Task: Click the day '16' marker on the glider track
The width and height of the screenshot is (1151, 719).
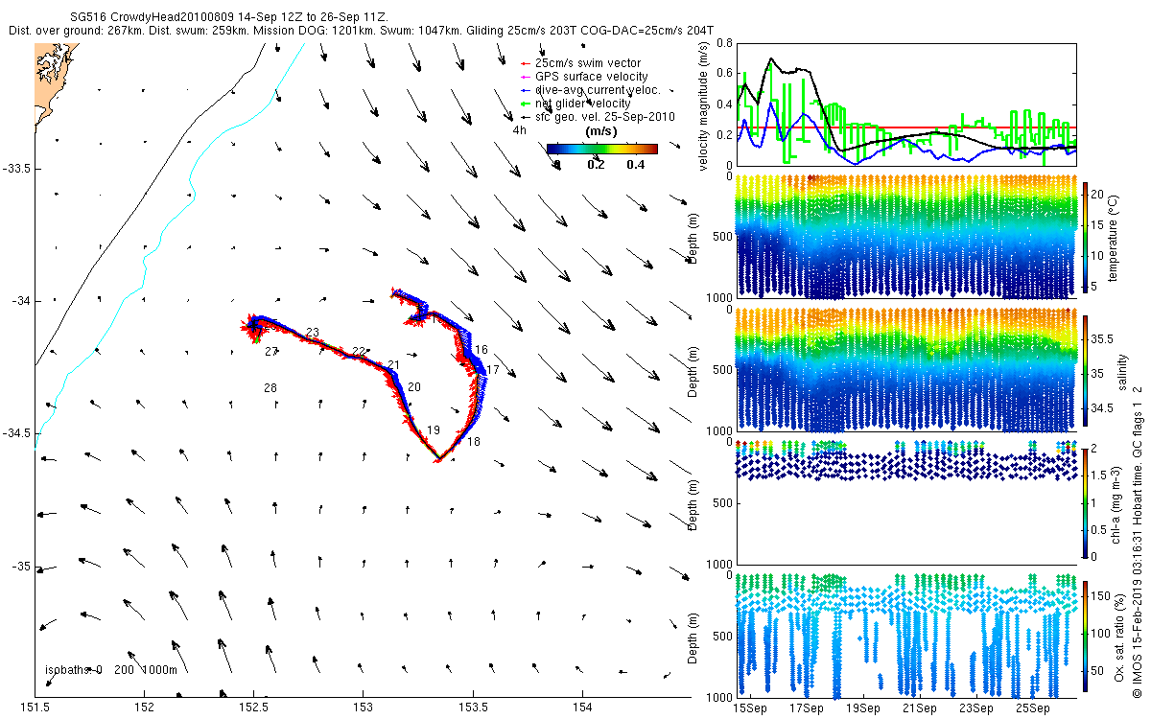Action: tap(482, 350)
